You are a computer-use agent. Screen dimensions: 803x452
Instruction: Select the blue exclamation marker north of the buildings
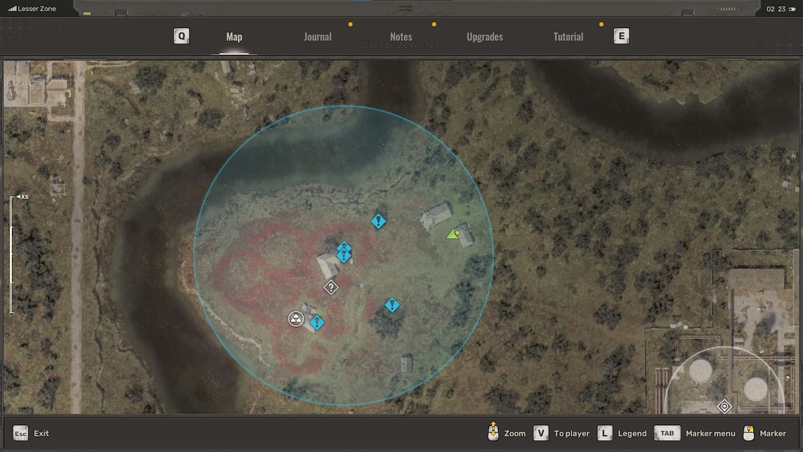click(378, 221)
